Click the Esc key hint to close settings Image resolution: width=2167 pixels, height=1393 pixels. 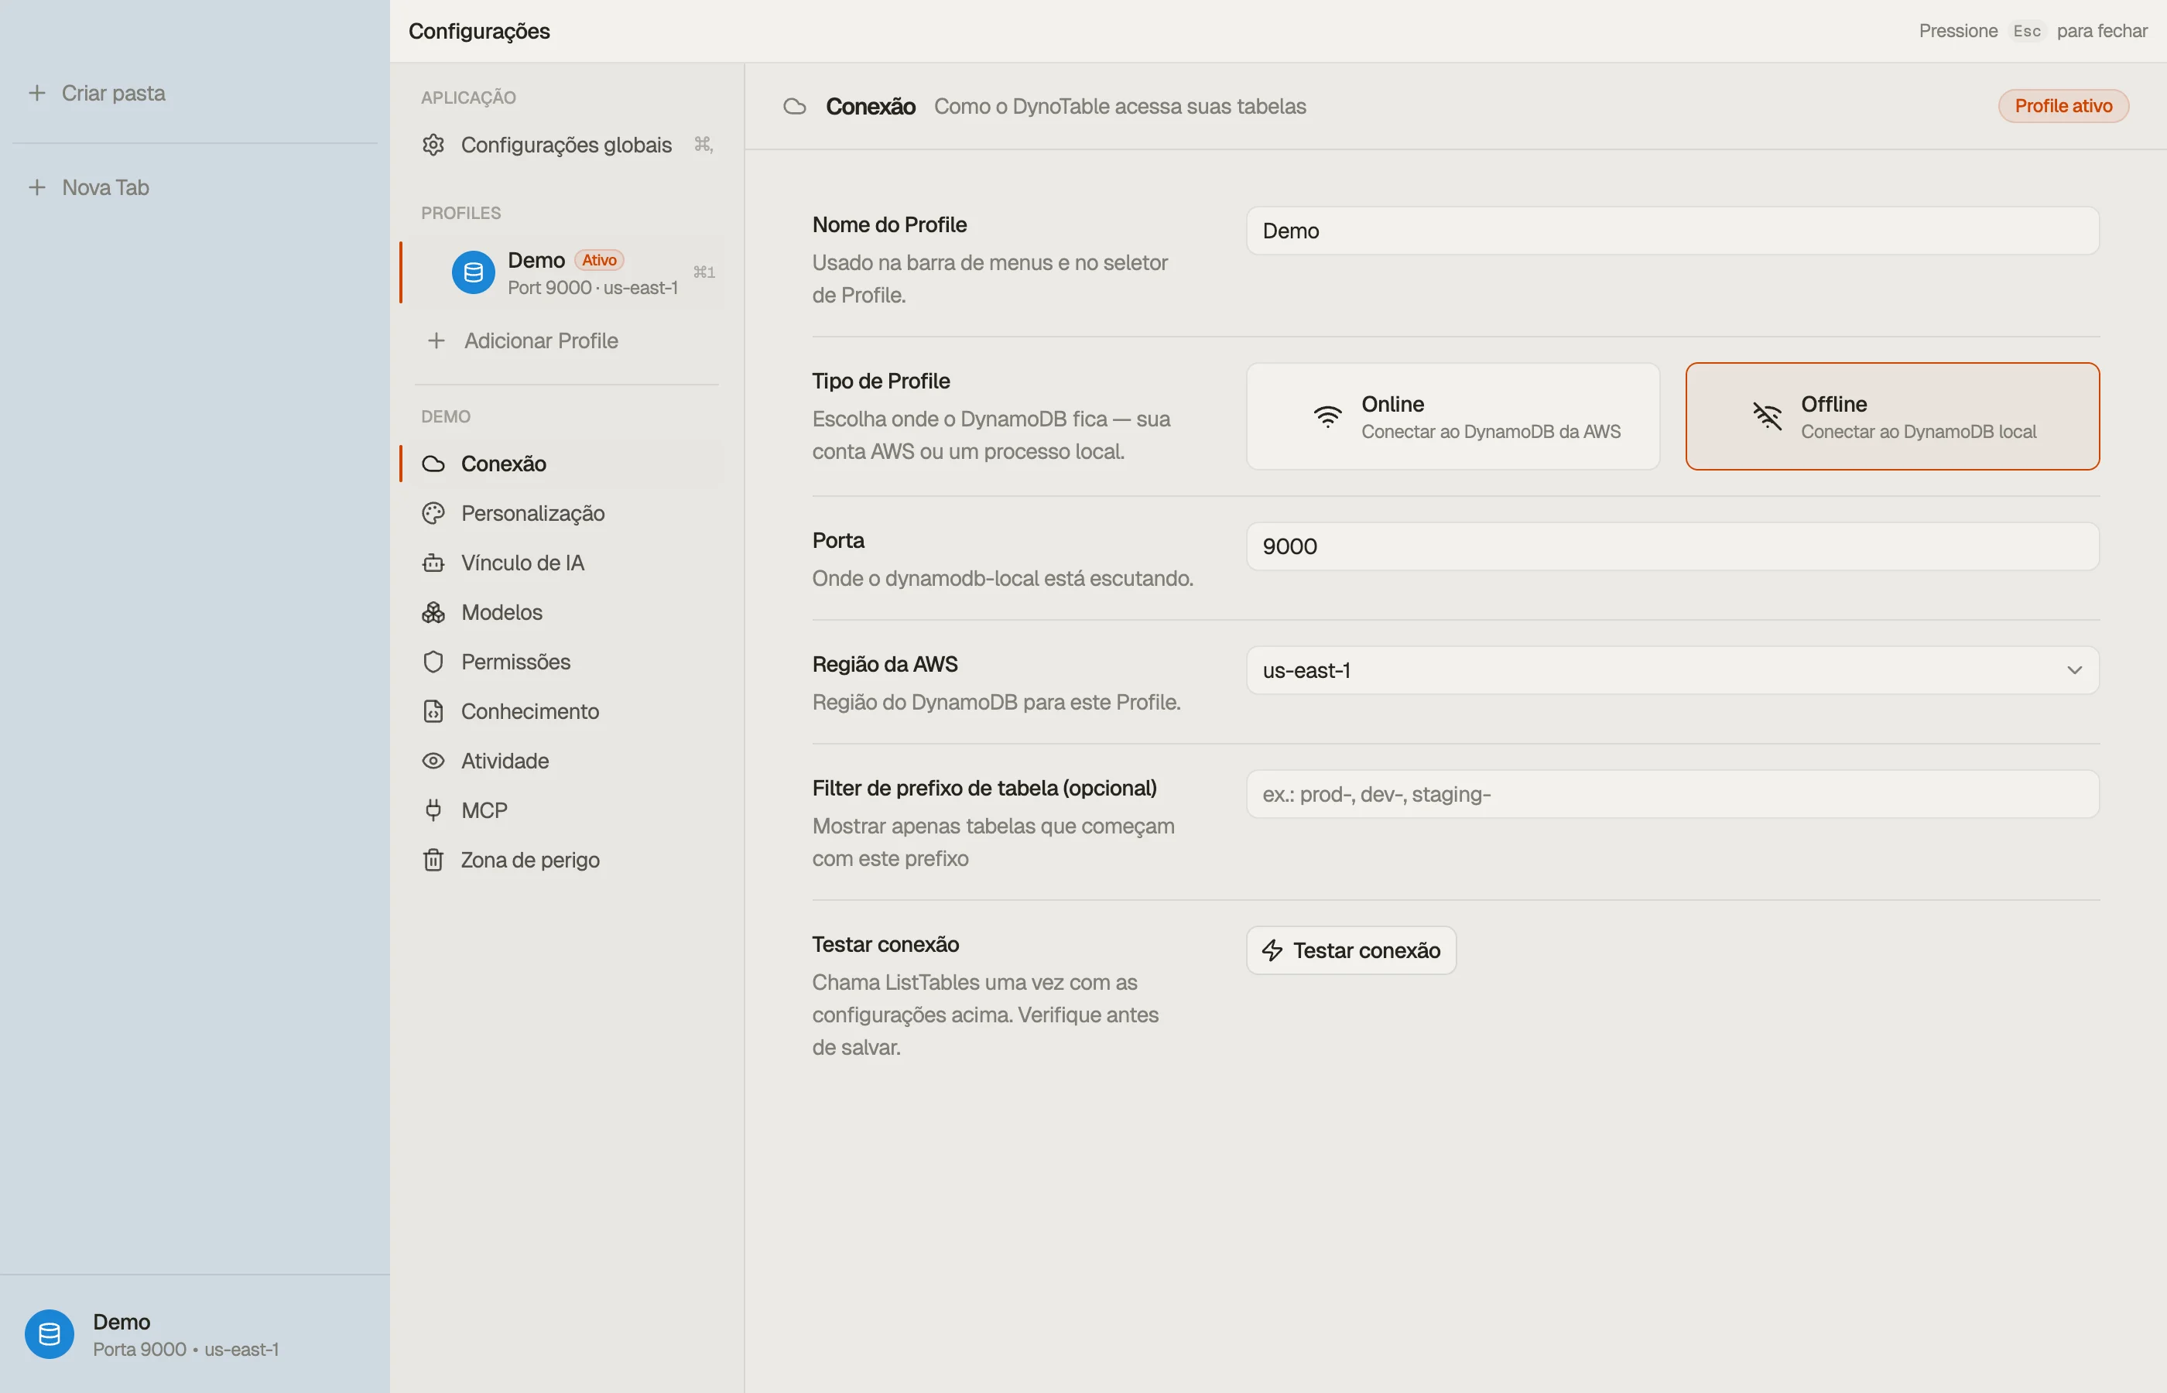[2026, 31]
